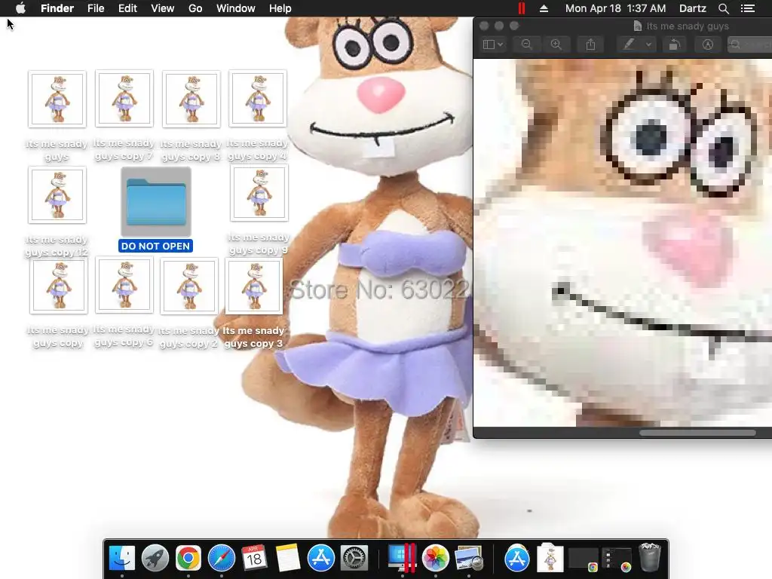Open the App Store next to Notes
772x579 pixels.
[321, 559]
